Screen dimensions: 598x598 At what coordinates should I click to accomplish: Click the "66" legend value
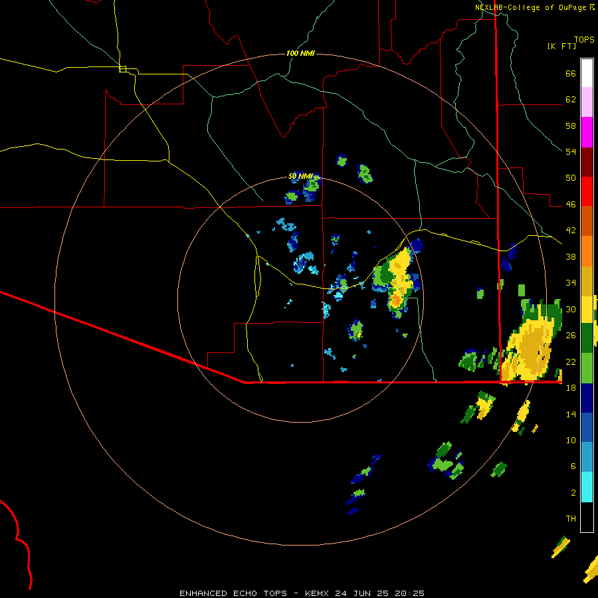click(x=571, y=73)
